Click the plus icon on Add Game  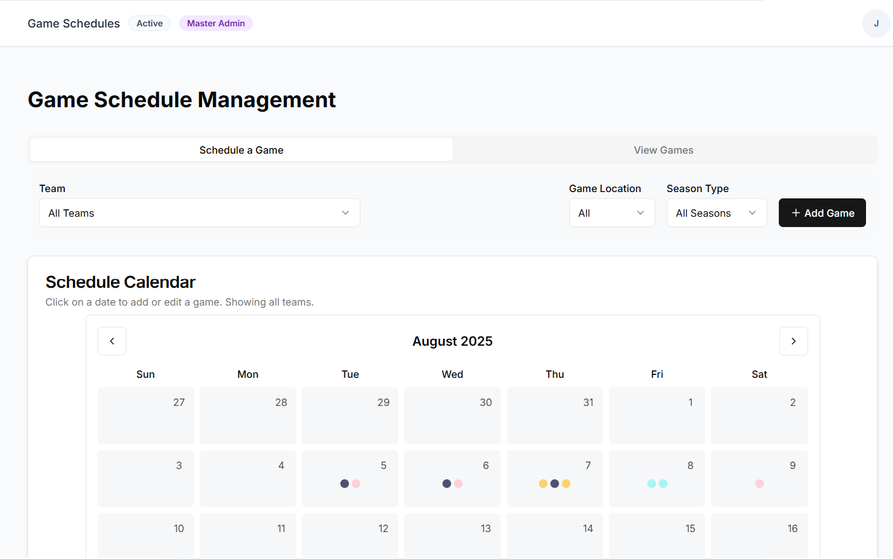pos(796,213)
